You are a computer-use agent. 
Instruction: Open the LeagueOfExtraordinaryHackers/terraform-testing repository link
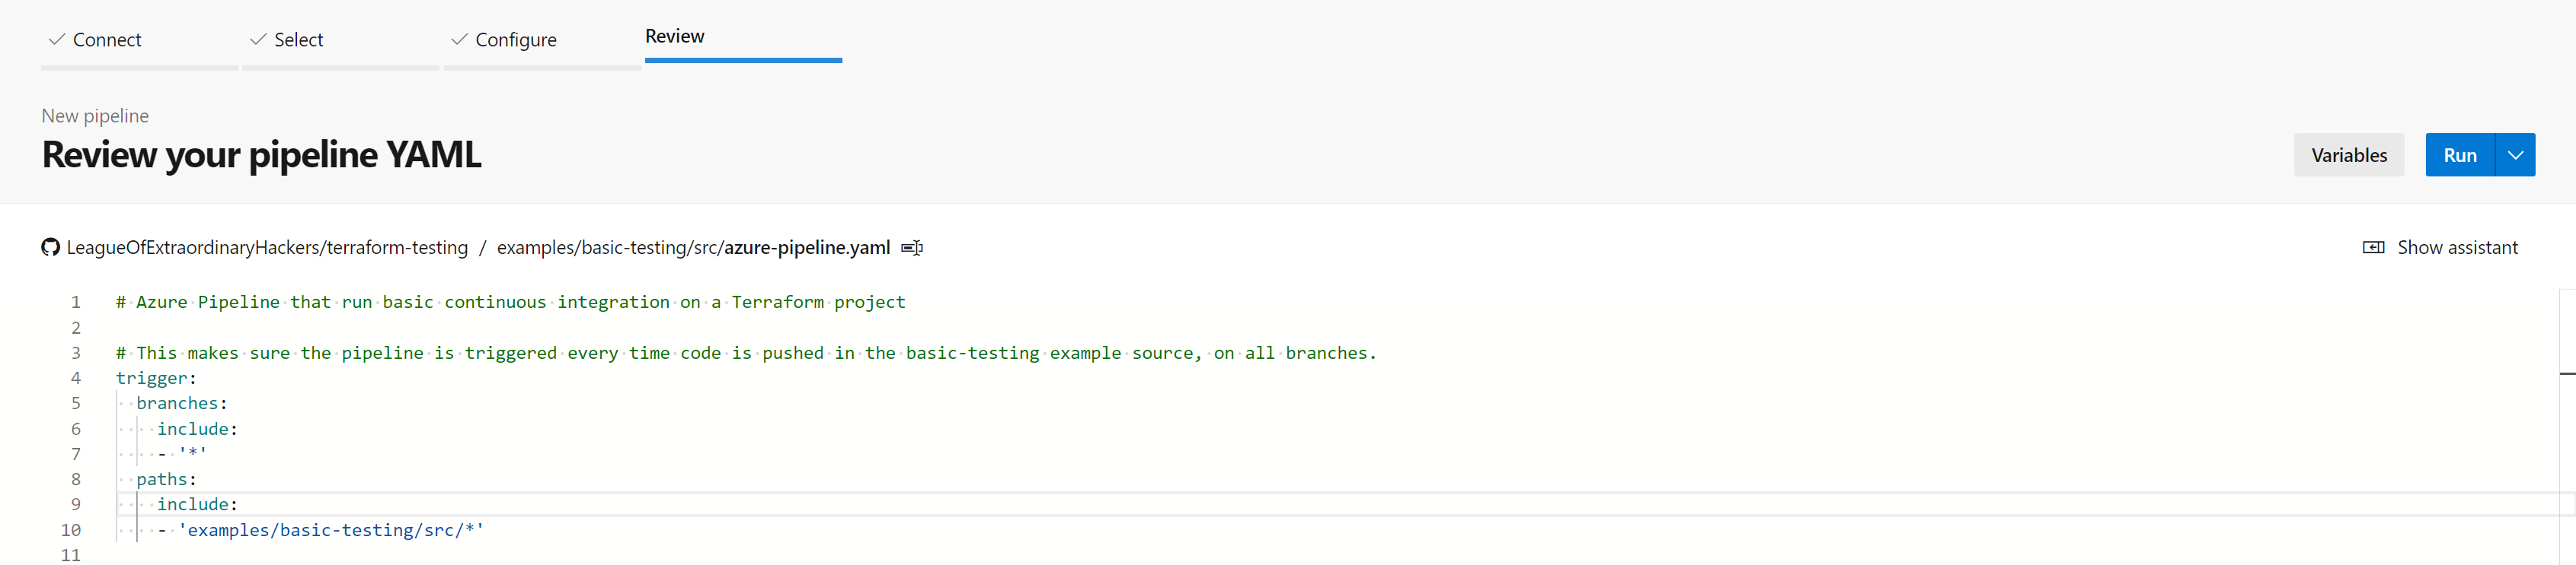267,248
